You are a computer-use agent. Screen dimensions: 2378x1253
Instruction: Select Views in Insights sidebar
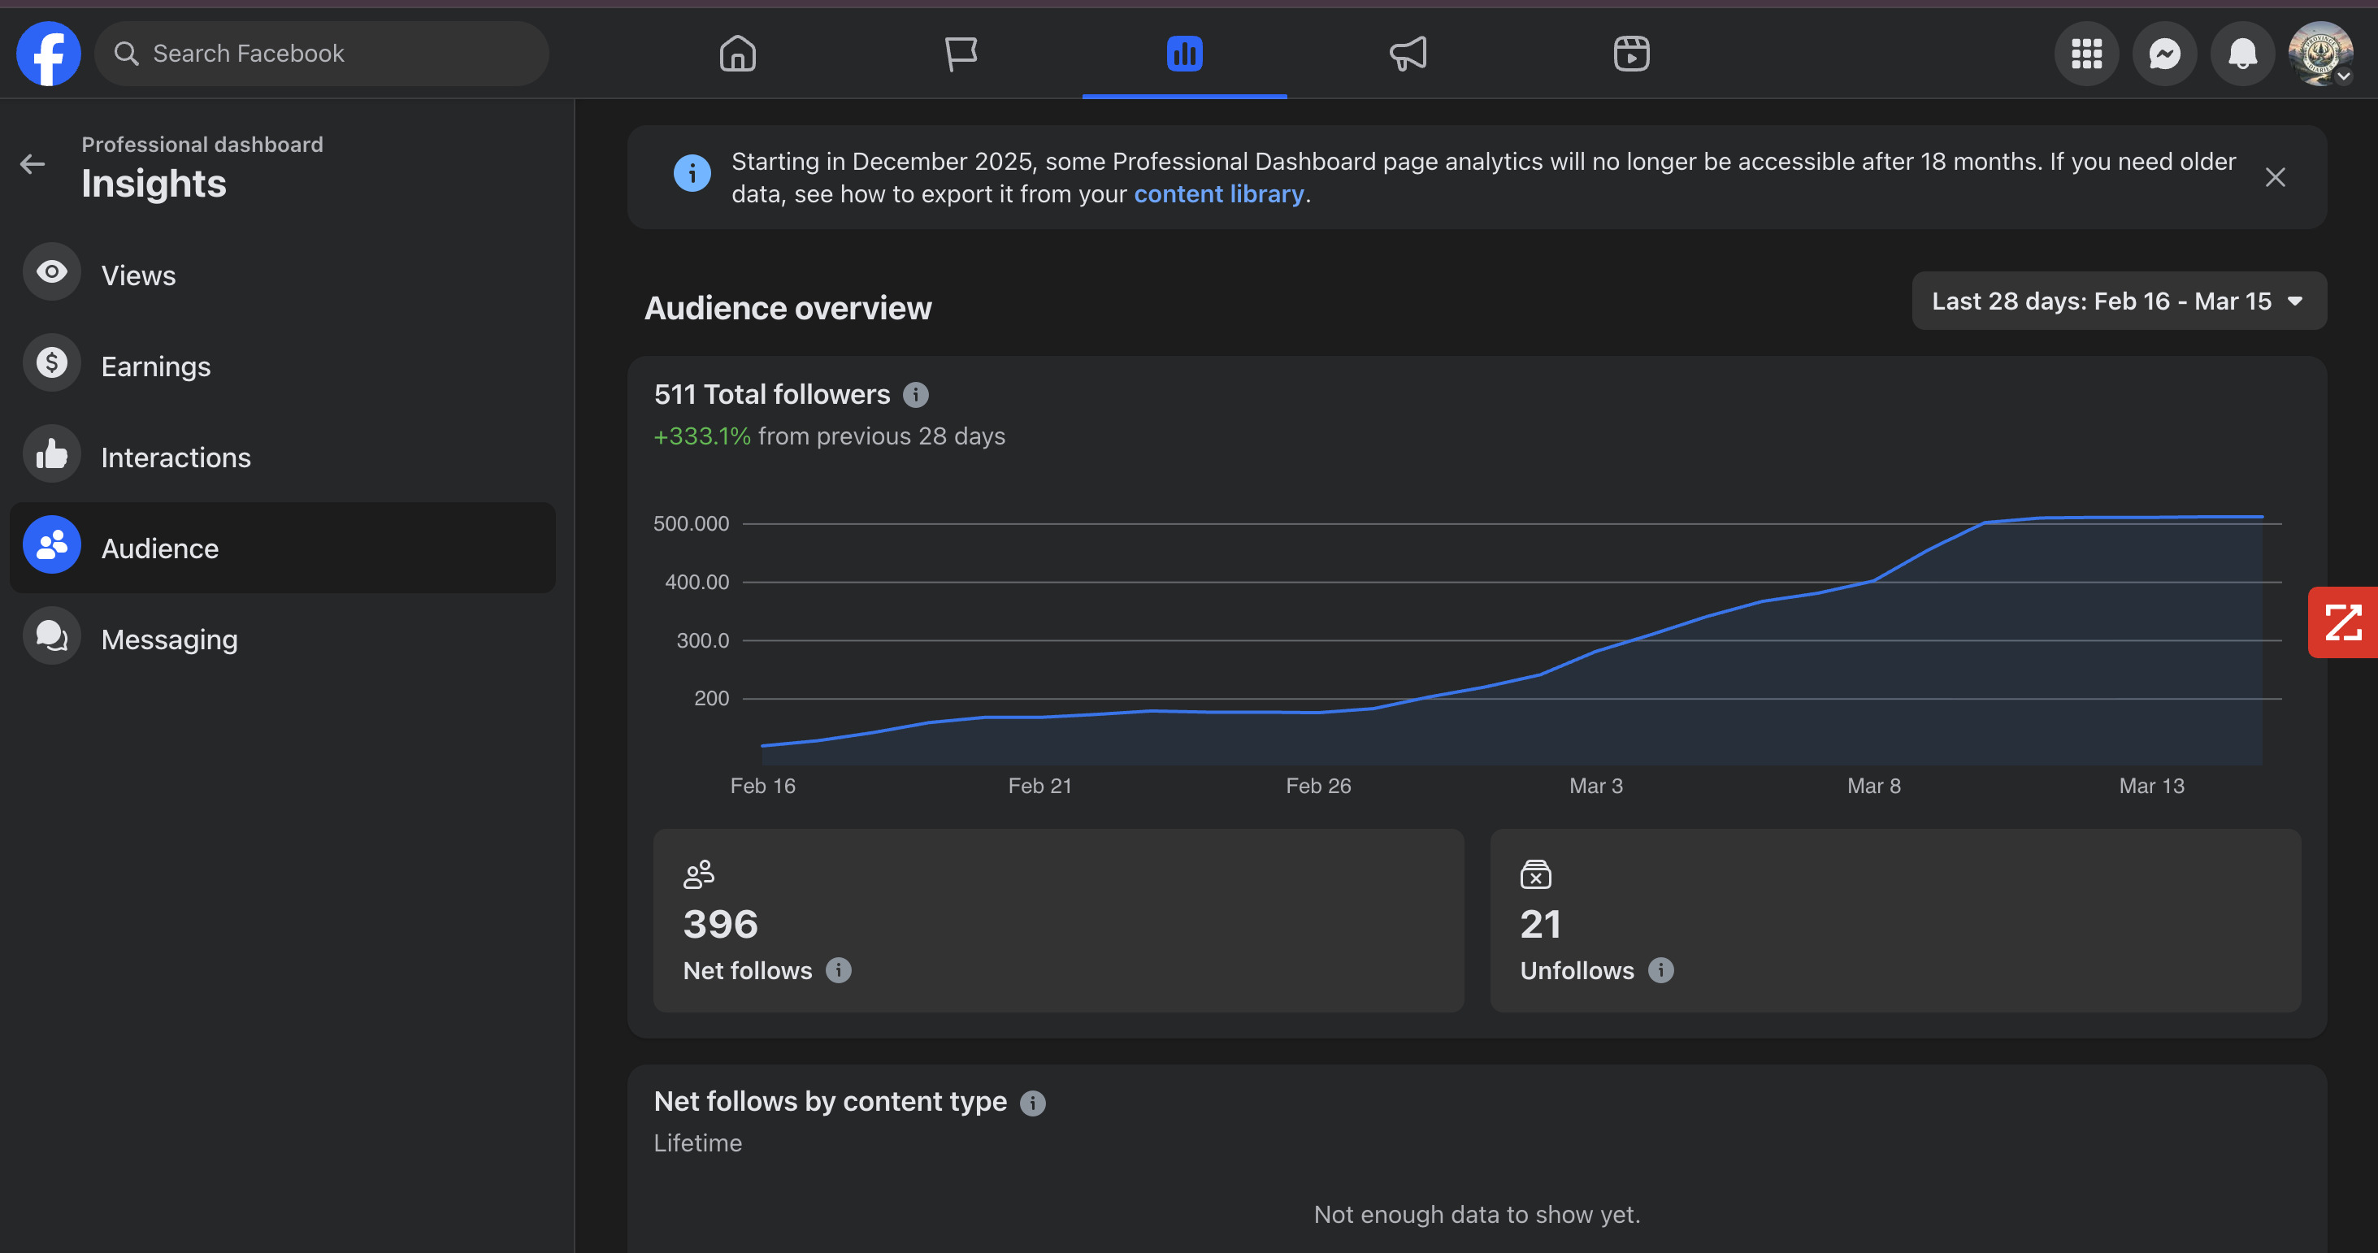[138, 275]
